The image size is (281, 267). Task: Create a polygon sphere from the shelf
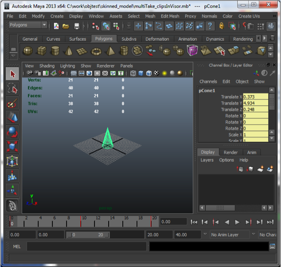[x=27, y=51]
